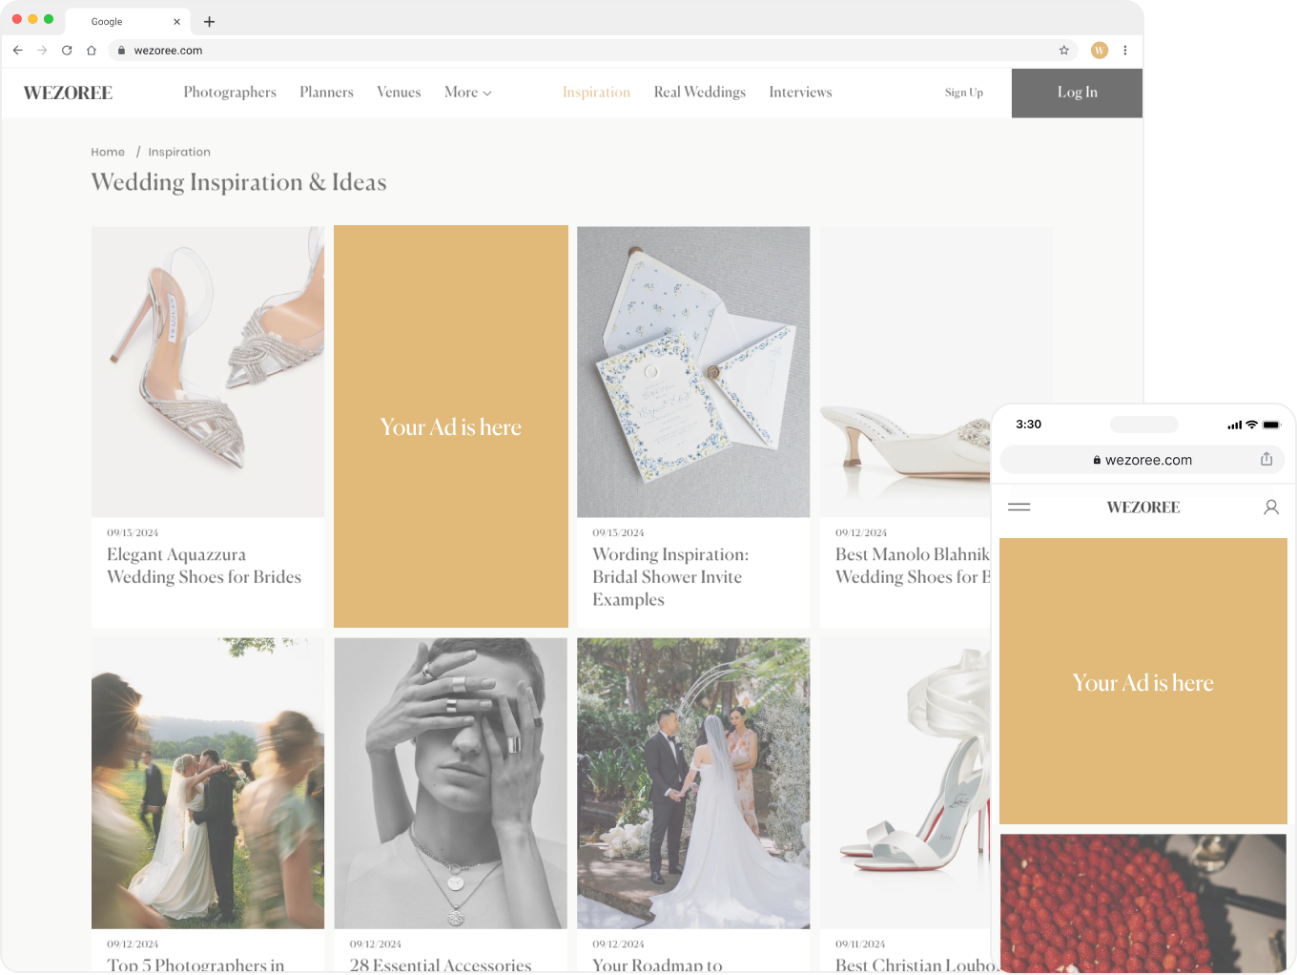Reload the page with the refresh icon
Image resolution: width=1297 pixels, height=975 pixels.
click(x=67, y=51)
